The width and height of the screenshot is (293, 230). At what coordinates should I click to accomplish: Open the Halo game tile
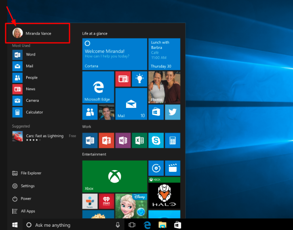pos(164,193)
